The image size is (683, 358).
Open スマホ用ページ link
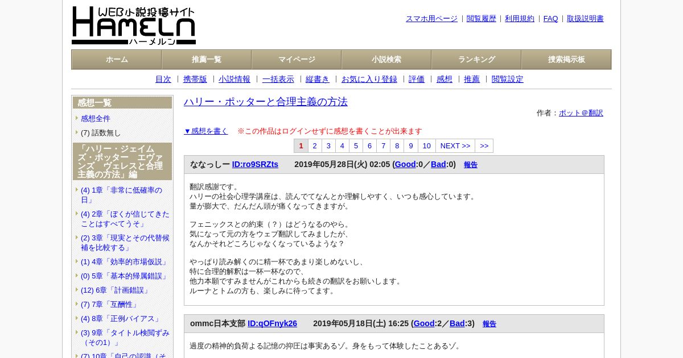point(431,19)
